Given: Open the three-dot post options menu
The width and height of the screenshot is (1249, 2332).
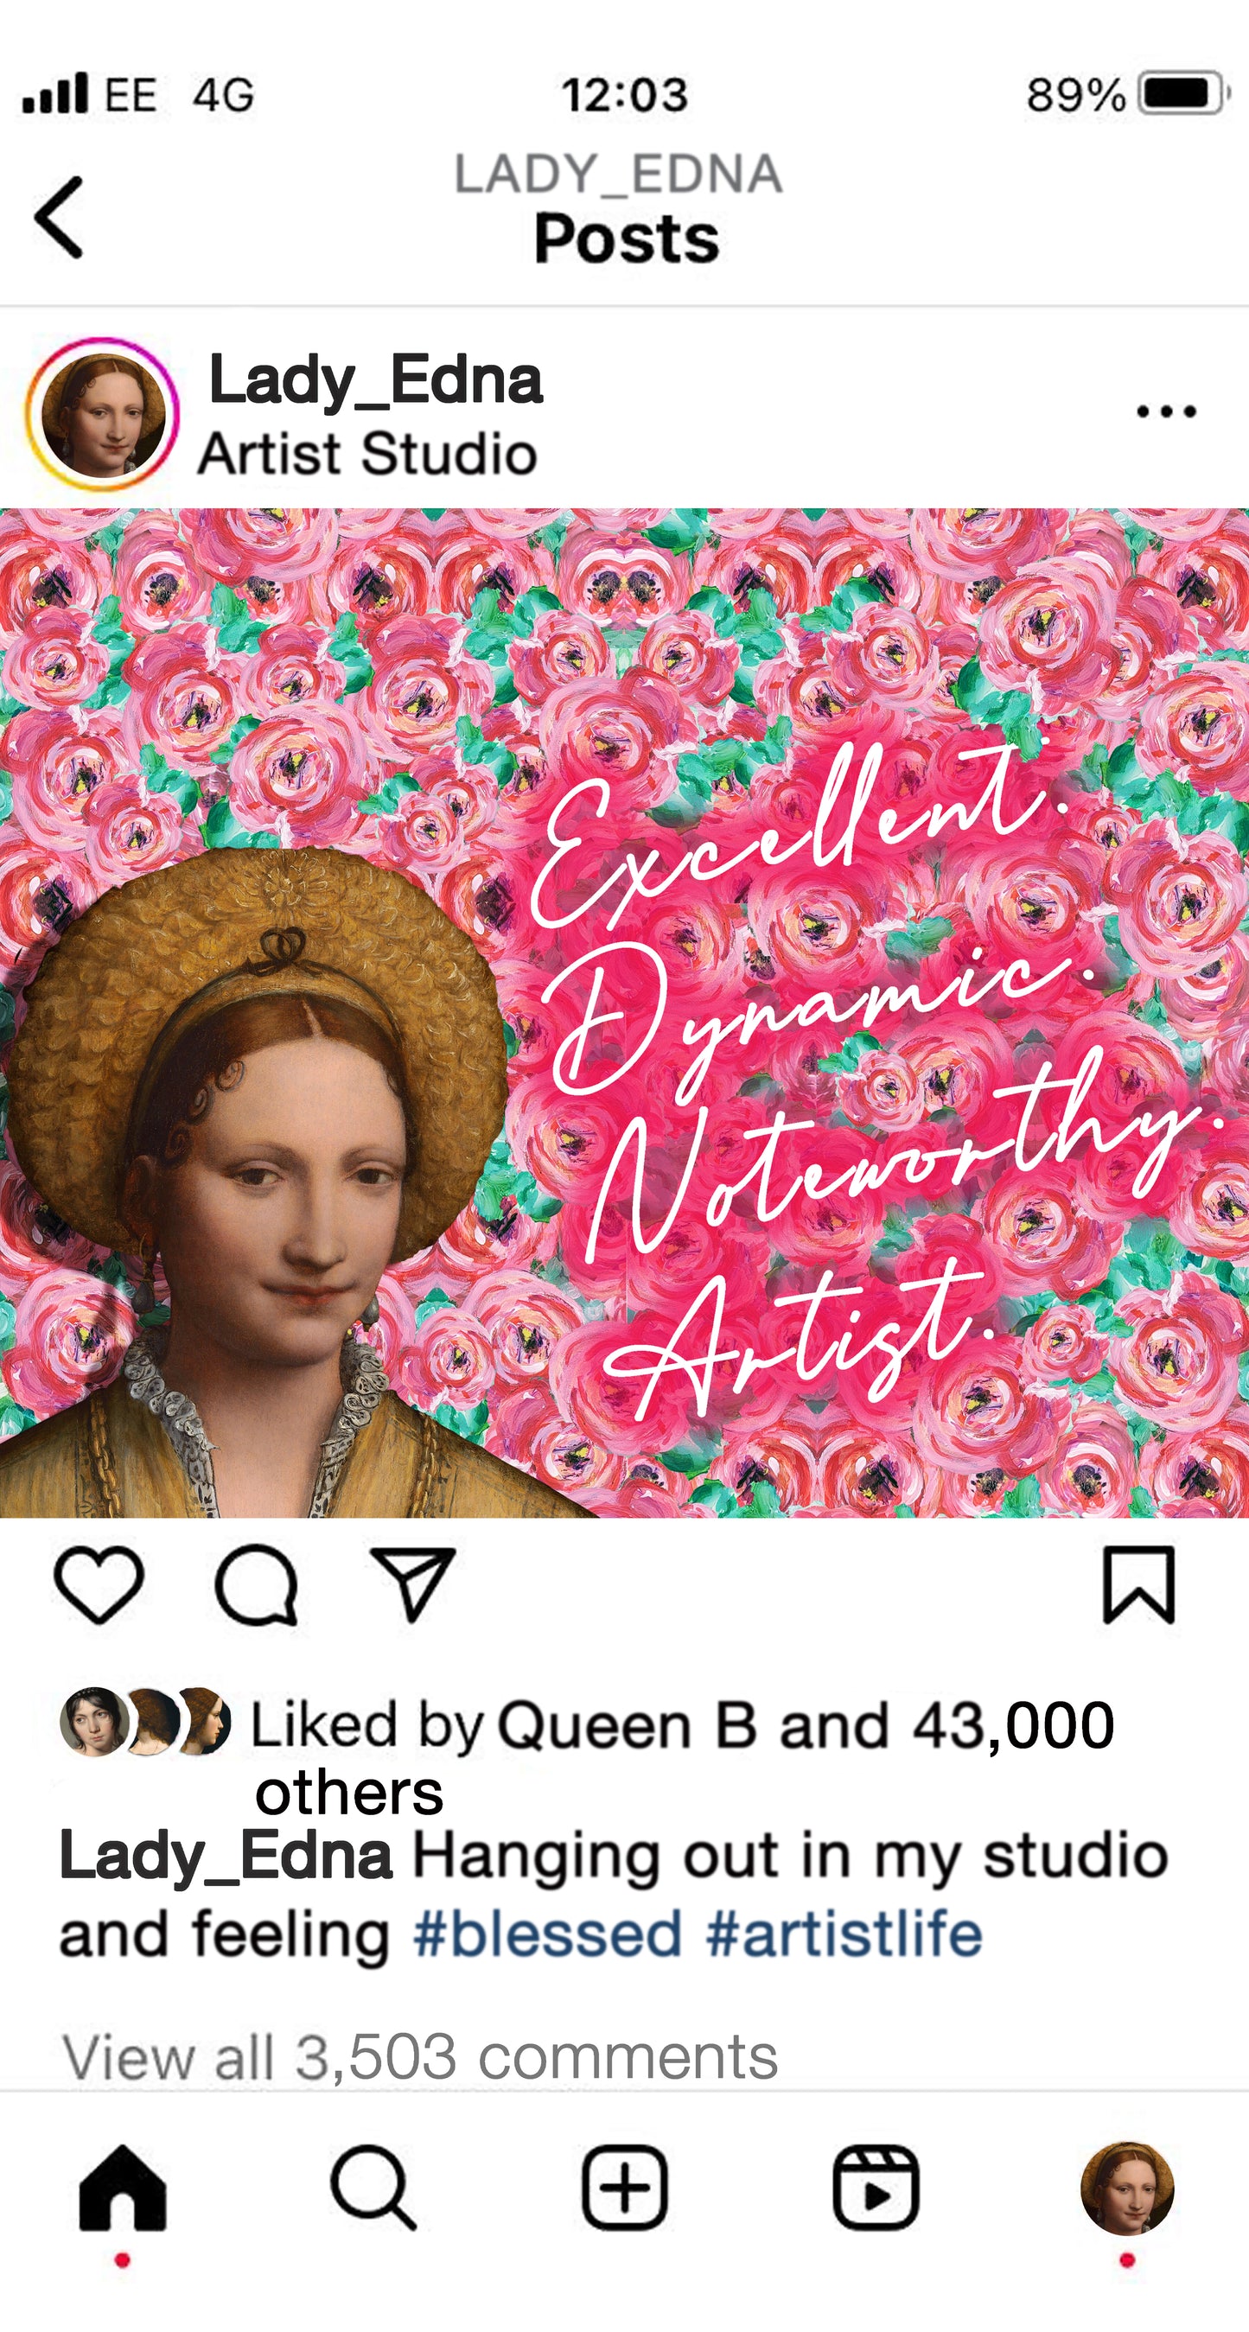Looking at the screenshot, I should pos(1166,413).
